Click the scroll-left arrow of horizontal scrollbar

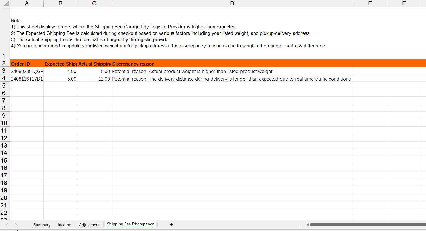pyautogui.click(x=307, y=224)
